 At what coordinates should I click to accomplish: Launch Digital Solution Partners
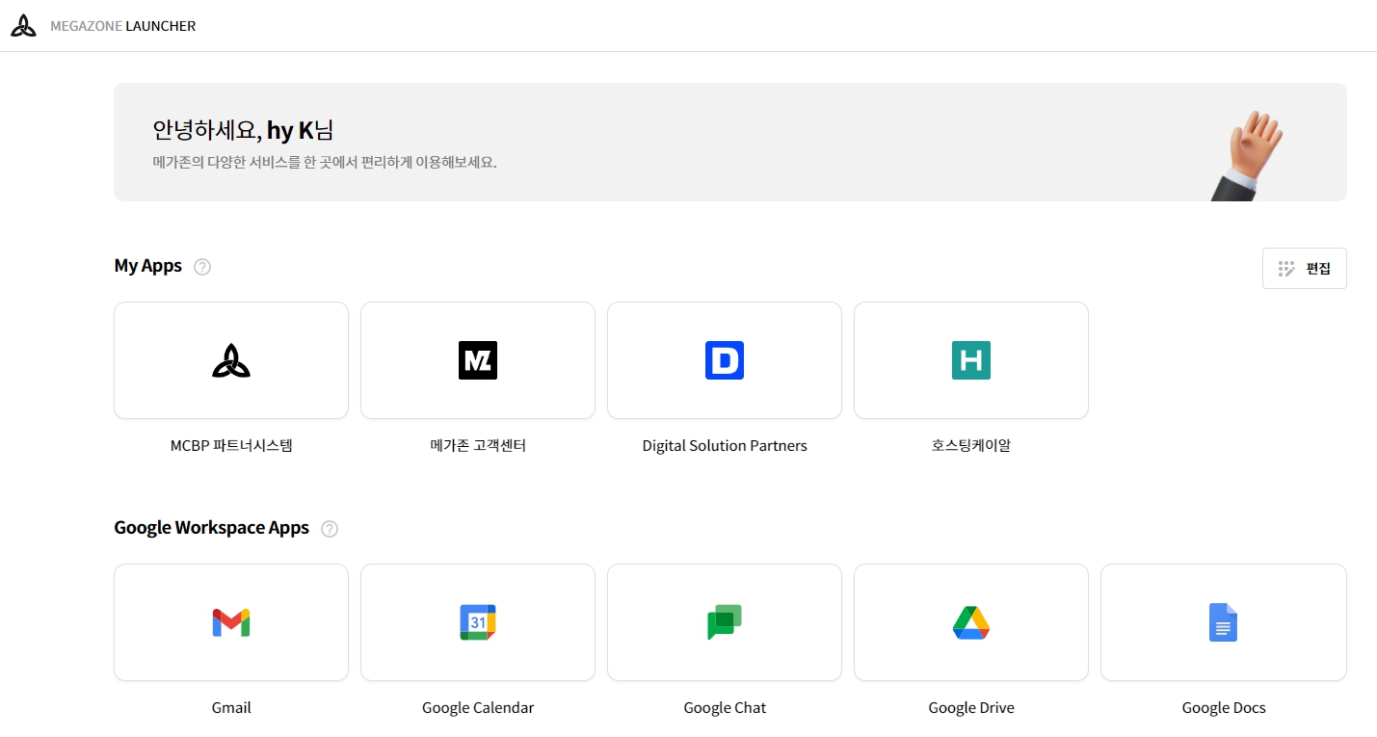(724, 360)
